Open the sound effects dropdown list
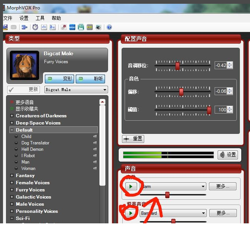 tap(173, 187)
